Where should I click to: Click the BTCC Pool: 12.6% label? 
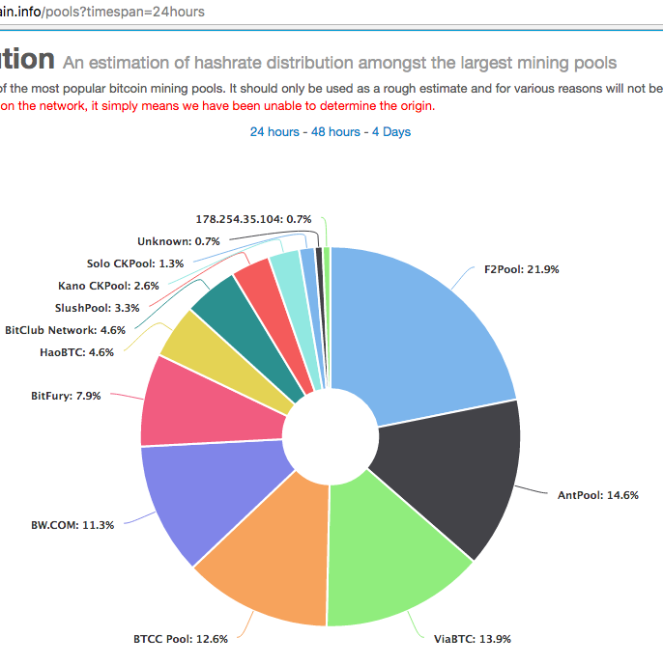(181, 639)
